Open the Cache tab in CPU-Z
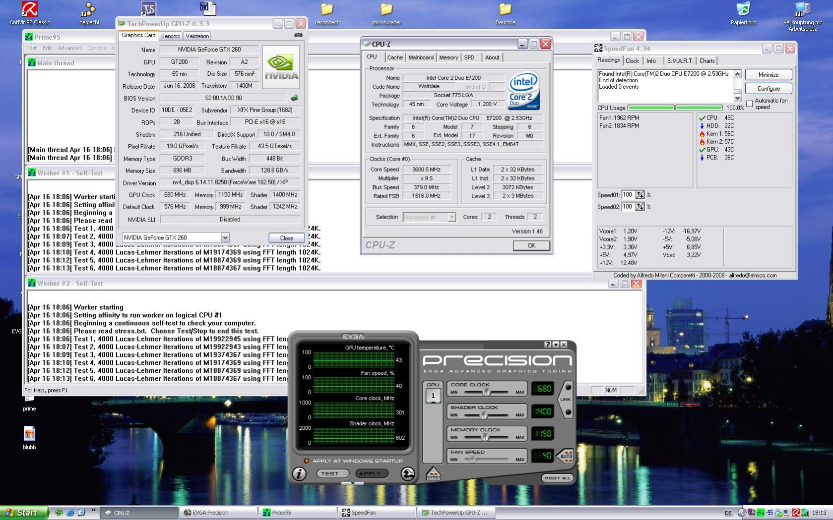The height and width of the screenshot is (520, 833). point(395,58)
